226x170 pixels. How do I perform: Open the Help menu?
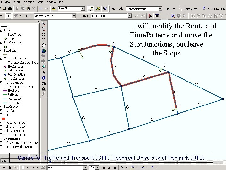[61, 2]
